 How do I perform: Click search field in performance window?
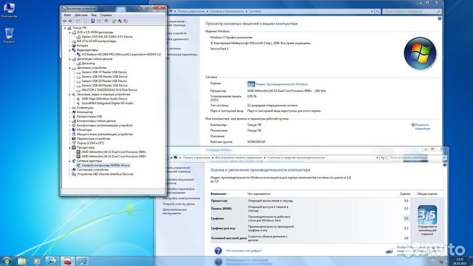point(417,158)
